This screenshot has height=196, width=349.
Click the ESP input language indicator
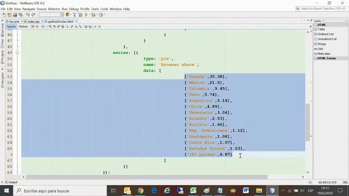pyautogui.click(x=310, y=191)
